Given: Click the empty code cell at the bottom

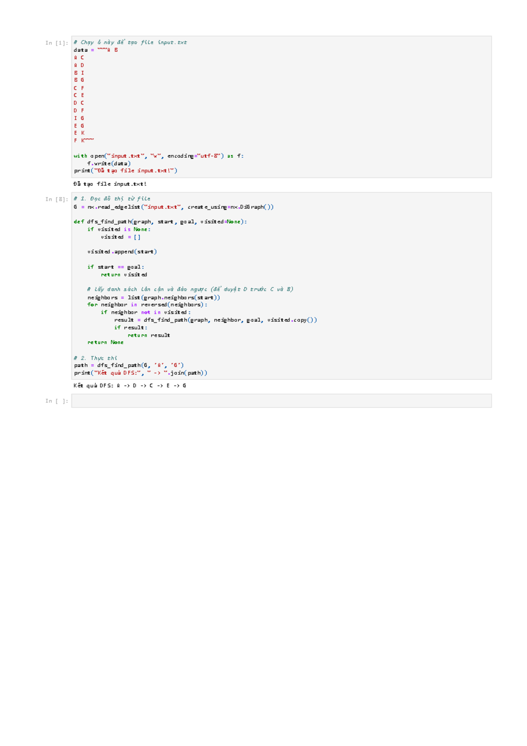Looking at the screenshot, I should pyautogui.click(x=281, y=401).
